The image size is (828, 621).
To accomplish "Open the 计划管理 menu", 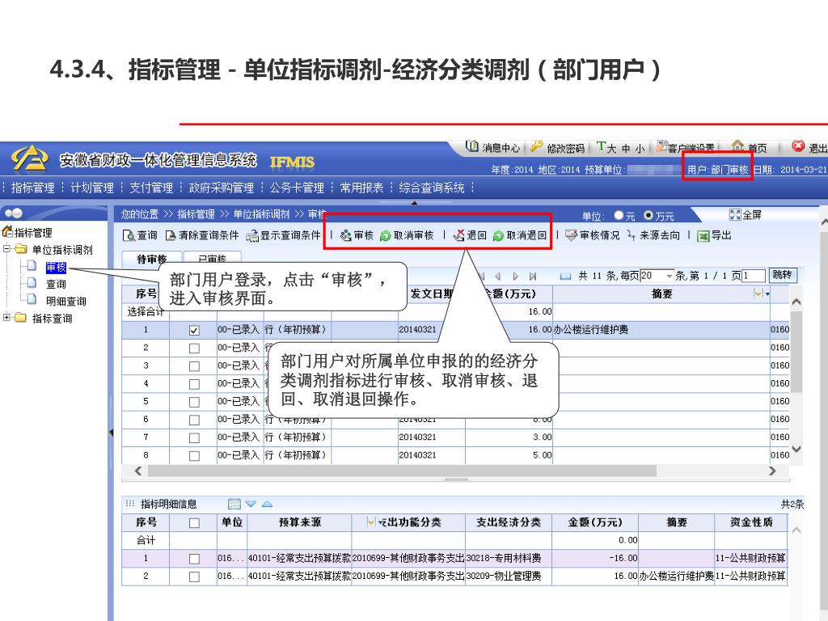I will pyautogui.click(x=92, y=188).
